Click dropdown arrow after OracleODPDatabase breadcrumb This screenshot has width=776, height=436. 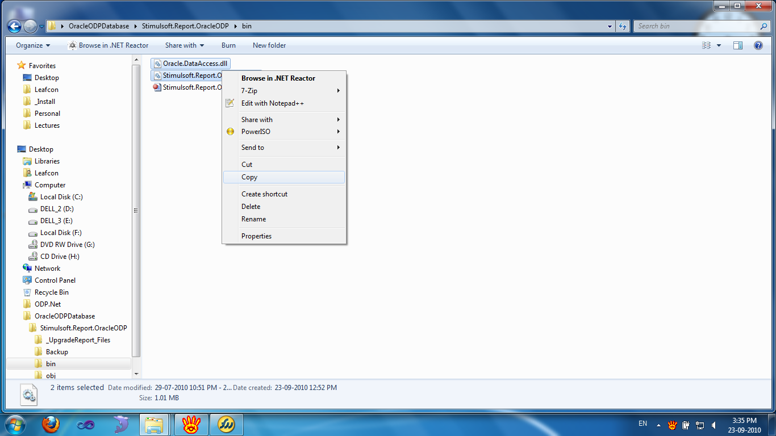coord(135,26)
